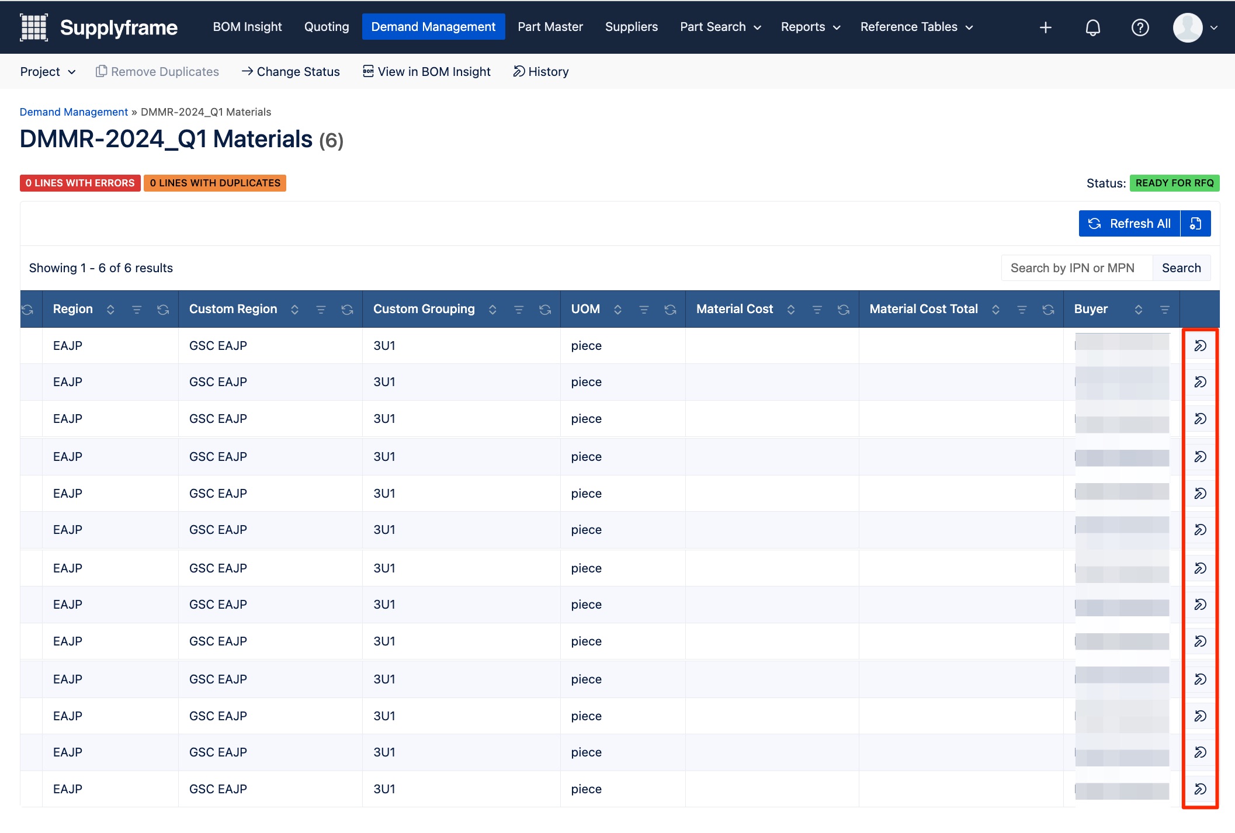Image resolution: width=1235 pixels, height=833 pixels.
Task: Refresh the Custom Grouping column
Action: [x=545, y=310]
